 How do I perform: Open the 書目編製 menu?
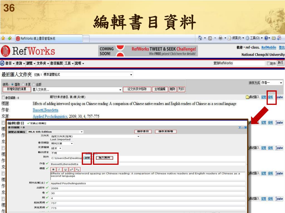click(56, 63)
